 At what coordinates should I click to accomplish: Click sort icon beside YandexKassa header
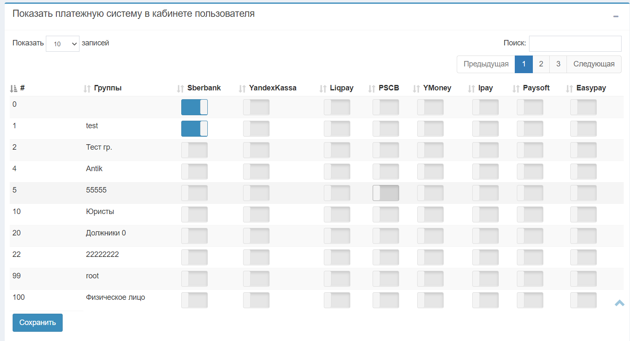[x=242, y=88]
